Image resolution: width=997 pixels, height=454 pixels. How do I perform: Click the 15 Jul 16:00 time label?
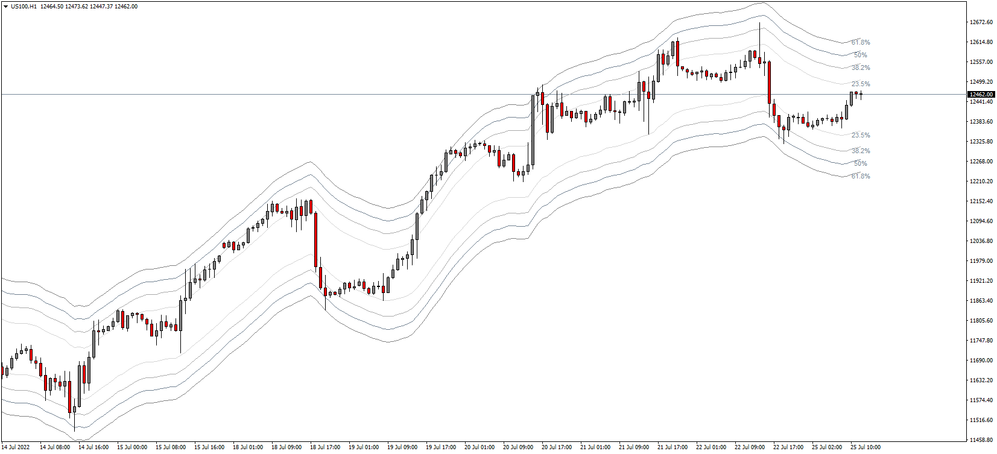pyautogui.click(x=209, y=447)
